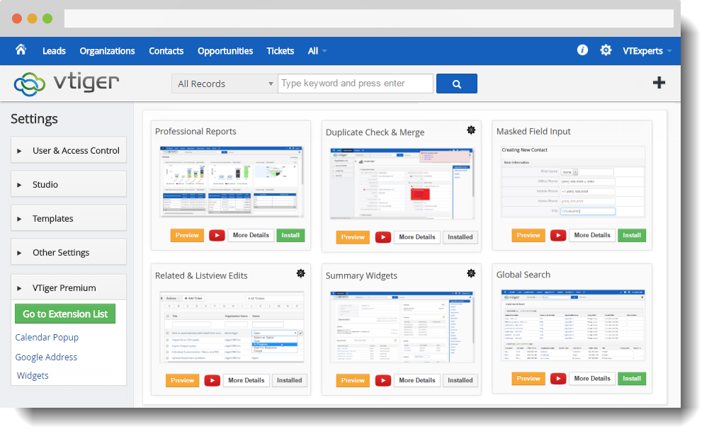View More Details for Global Search
Screen dimensions: 714x441
pyautogui.click(x=592, y=379)
